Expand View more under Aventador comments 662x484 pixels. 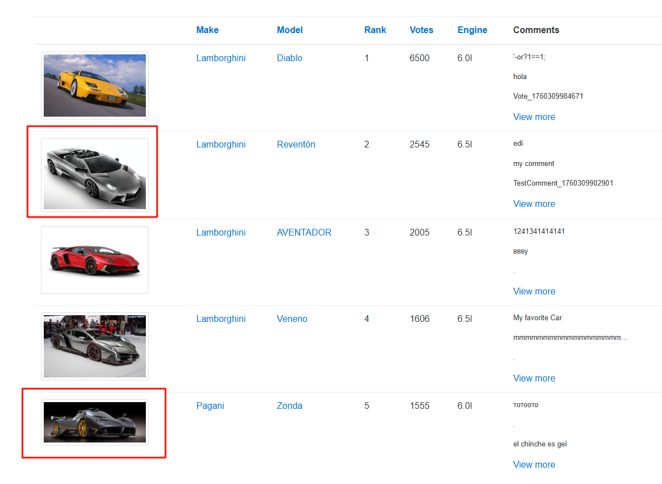pos(534,292)
